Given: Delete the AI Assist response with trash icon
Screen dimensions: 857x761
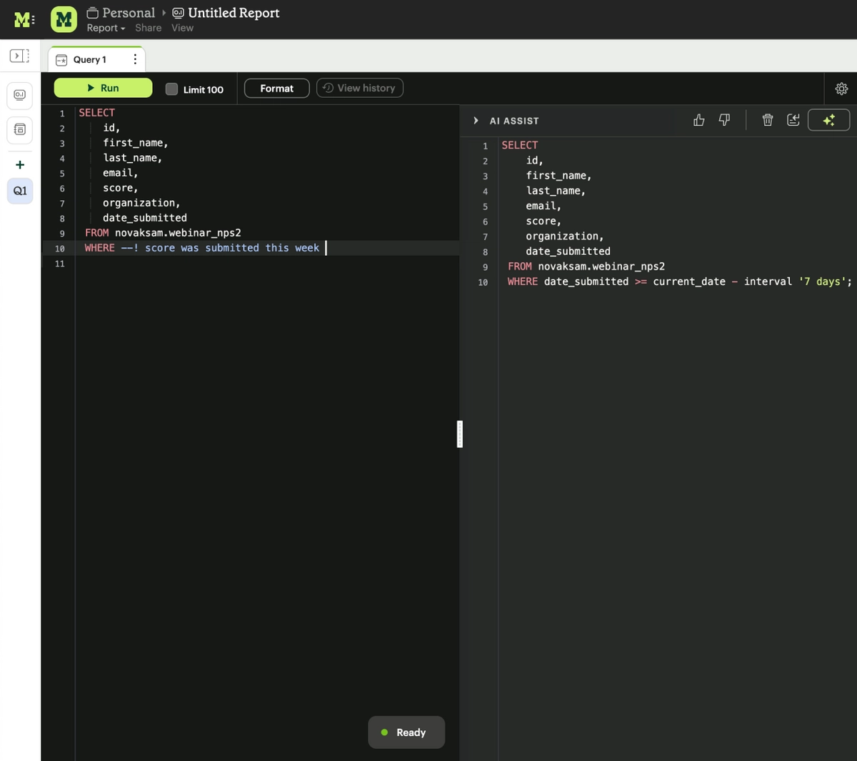Looking at the screenshot, I should 767,119.
